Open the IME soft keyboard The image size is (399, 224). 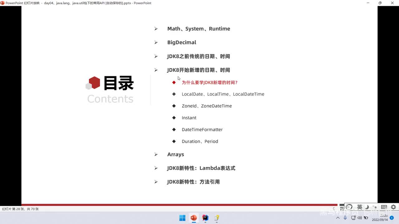tap(384, 207)
